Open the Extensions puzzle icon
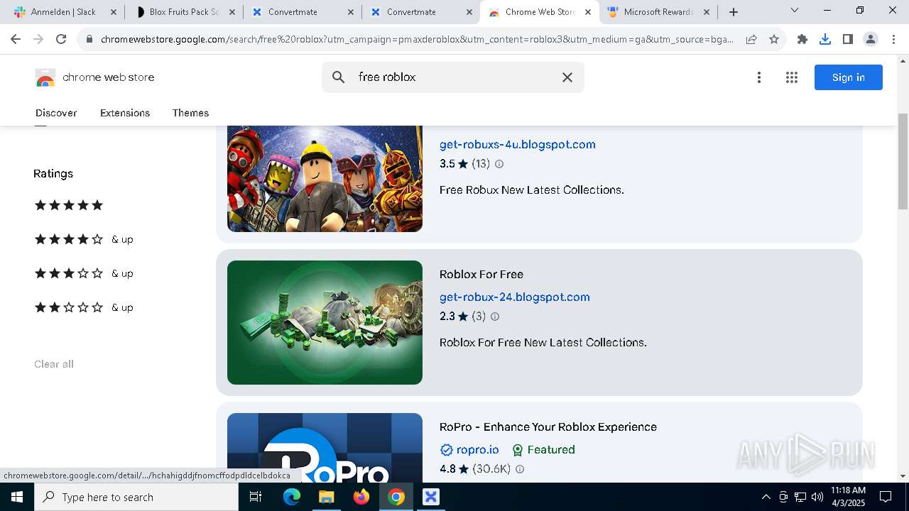909x511 pixels. (x=802, y=39)
